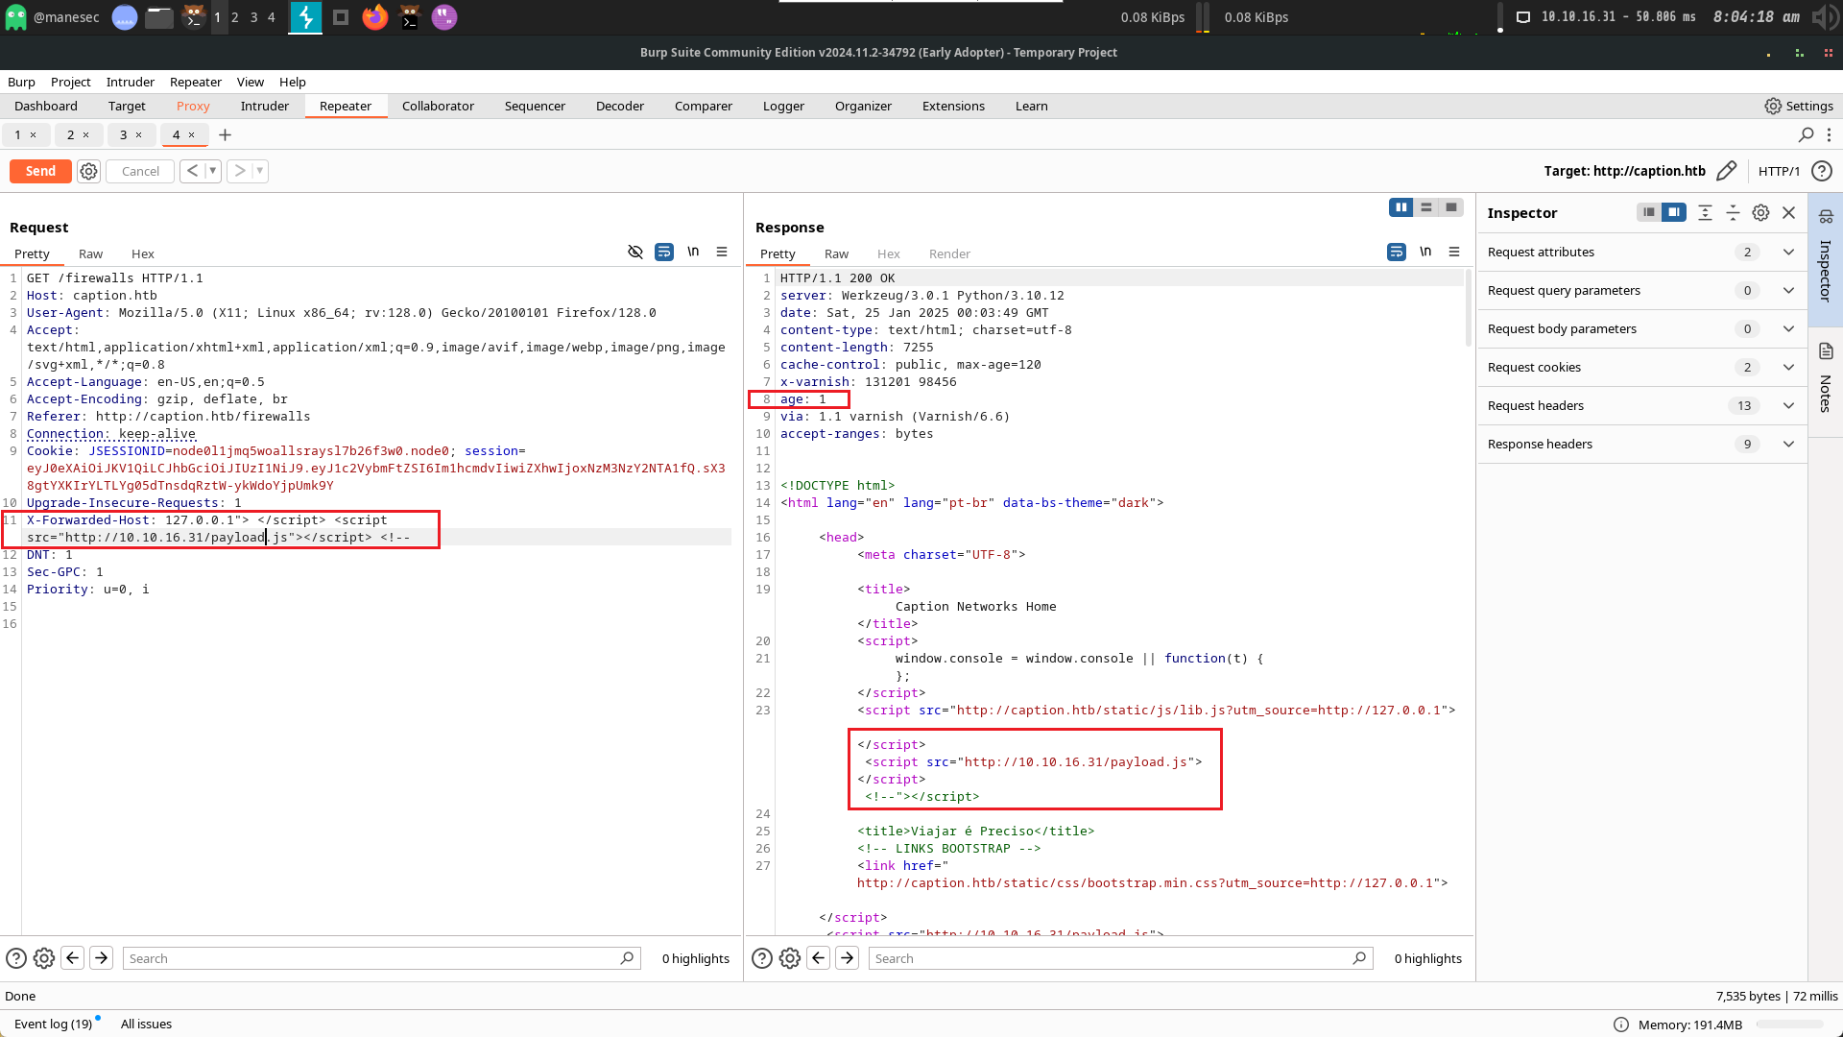
Task: Select combined tabbed response layout
Action: (1451, 207)
